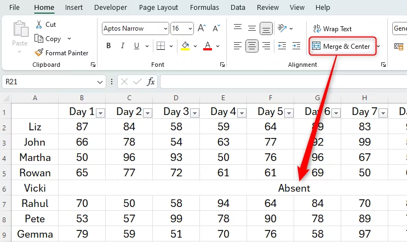
Task: Open the Alignment settings dialog launcher
Action: (x=383, y=65)
